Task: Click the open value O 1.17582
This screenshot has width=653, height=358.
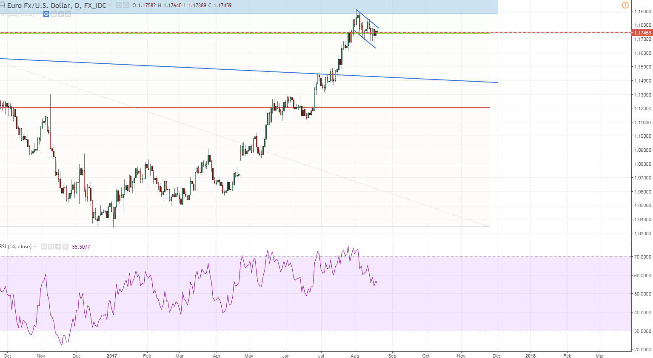Action: 144,6
